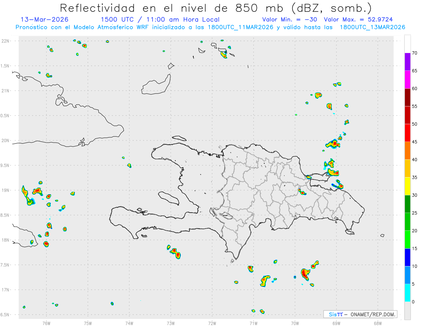Select the '18N' latitude label
The width and height of the screenshot is (424, 328).
(x=5, y=240)
